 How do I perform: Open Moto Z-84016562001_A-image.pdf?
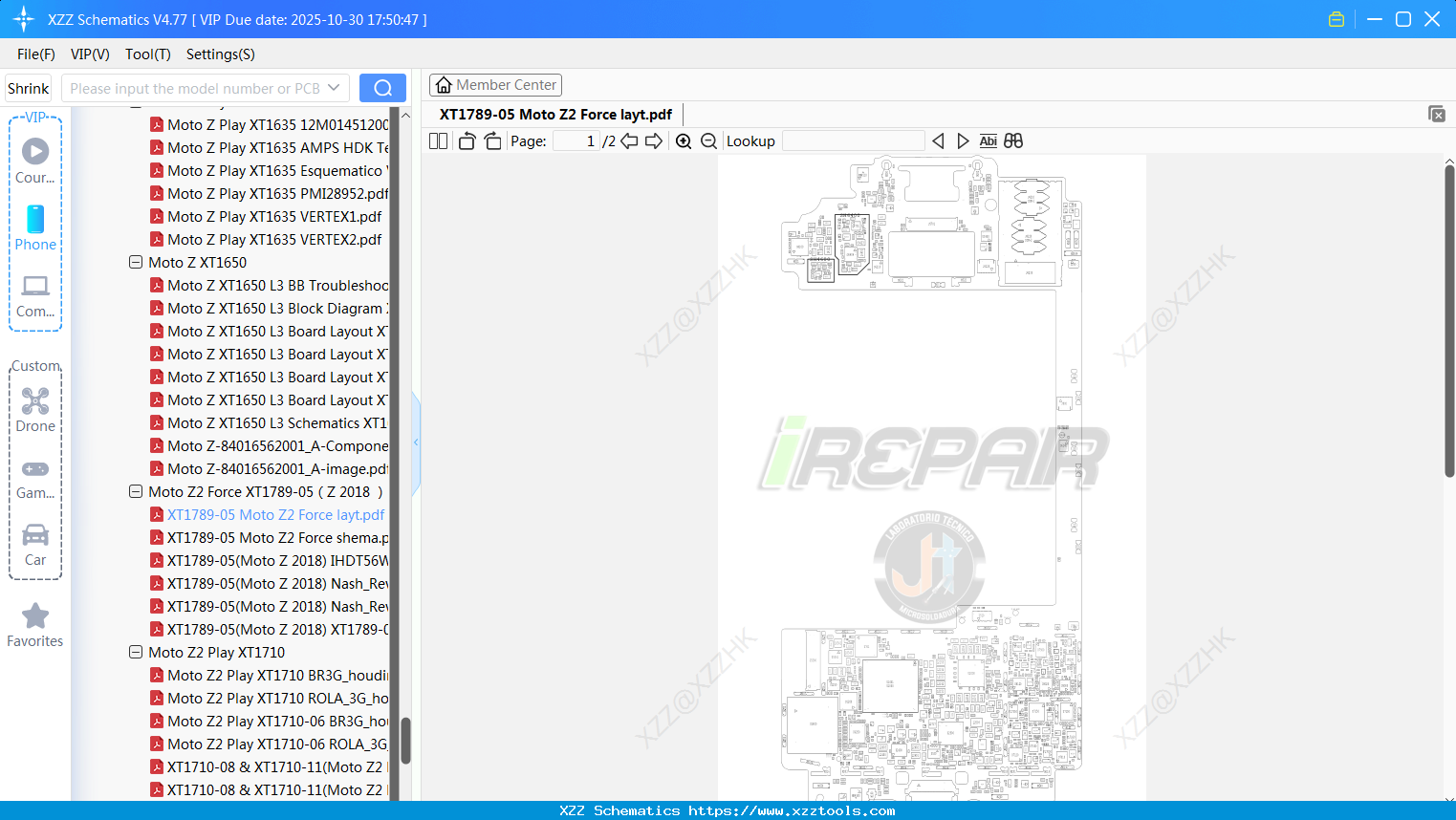pyautogui.click(x=277, y=468)
